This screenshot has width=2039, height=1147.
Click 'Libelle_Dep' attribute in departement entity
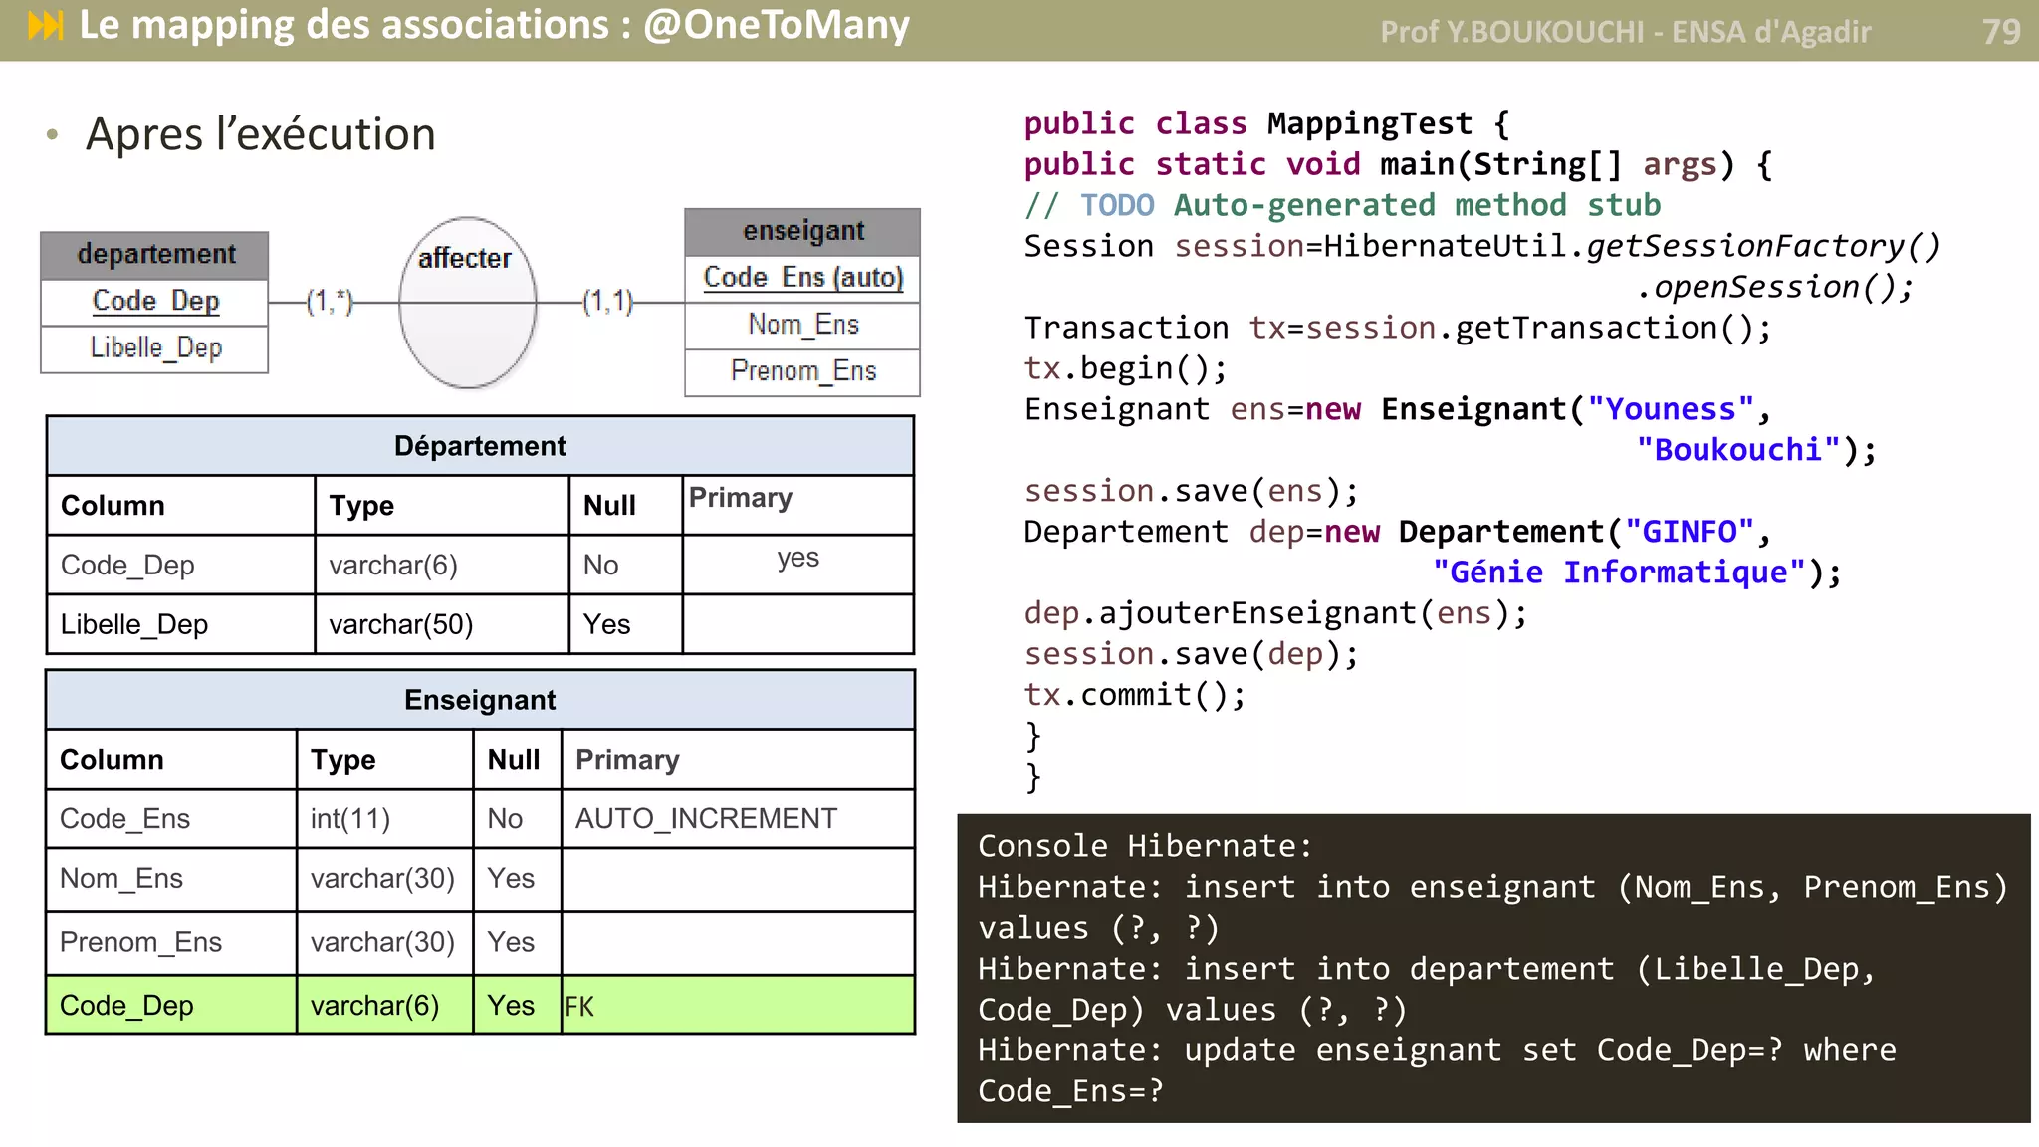155,348
